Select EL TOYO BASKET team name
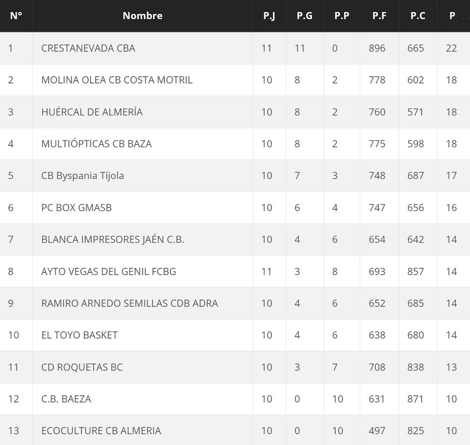 (79, 335)
